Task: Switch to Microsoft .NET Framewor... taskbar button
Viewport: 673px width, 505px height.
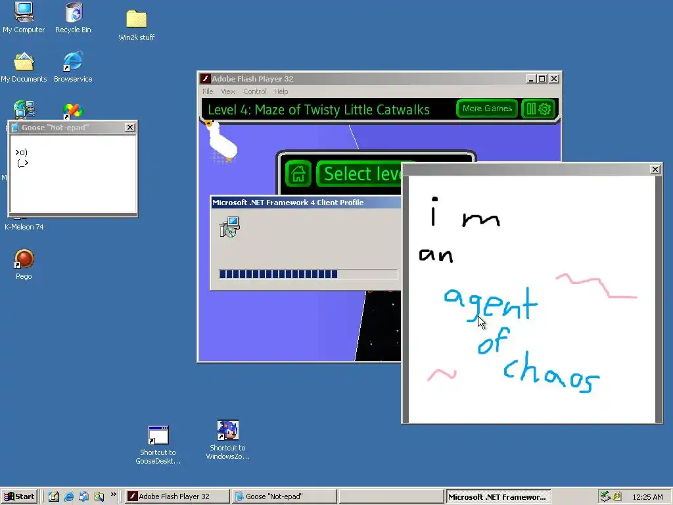Action: click(x=498, y=496)
